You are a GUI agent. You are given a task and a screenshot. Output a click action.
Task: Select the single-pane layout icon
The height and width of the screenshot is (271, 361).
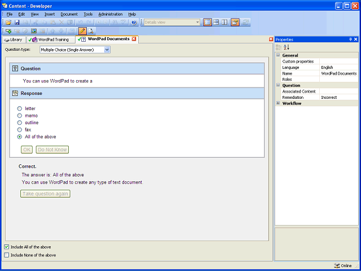tap(208, 23)
